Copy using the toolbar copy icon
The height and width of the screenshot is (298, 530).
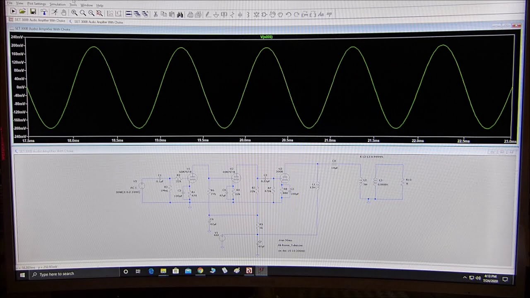coord(164,14)
